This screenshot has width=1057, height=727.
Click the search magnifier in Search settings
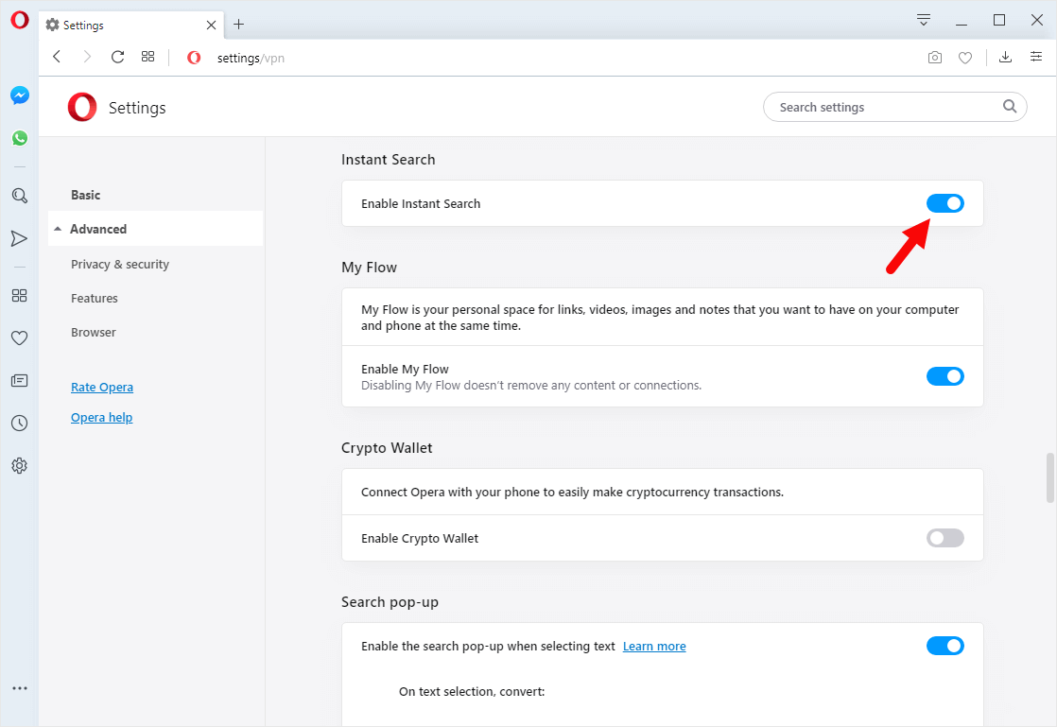click(1009, 107)
